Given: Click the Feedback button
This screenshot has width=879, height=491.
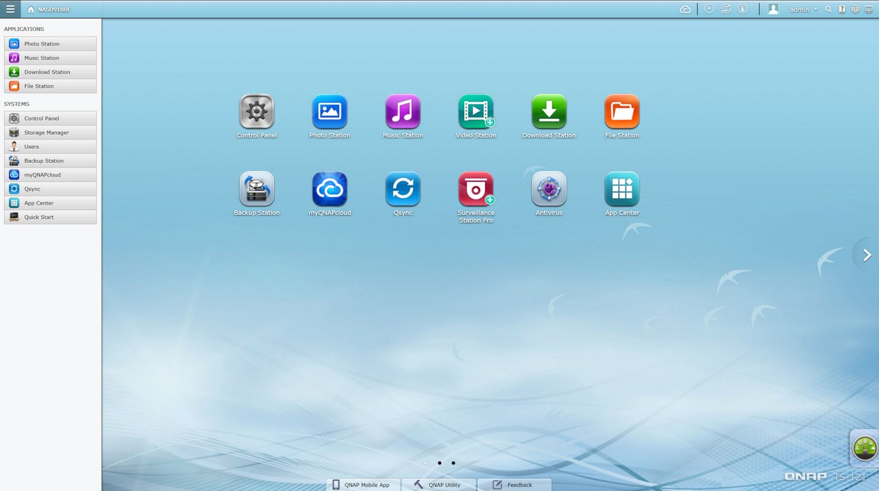Looking at the screenshot, I should click(514, 485).
